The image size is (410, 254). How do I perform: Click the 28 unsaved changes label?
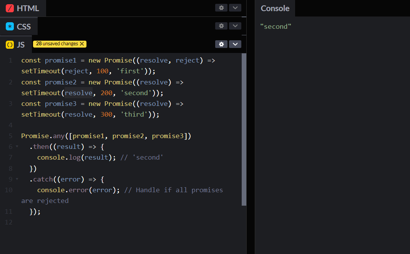(x=57, y=44)
